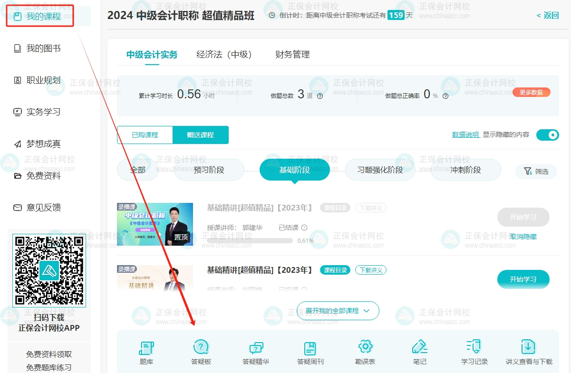Switch to 已购课程 course view

tap(145, 135)
